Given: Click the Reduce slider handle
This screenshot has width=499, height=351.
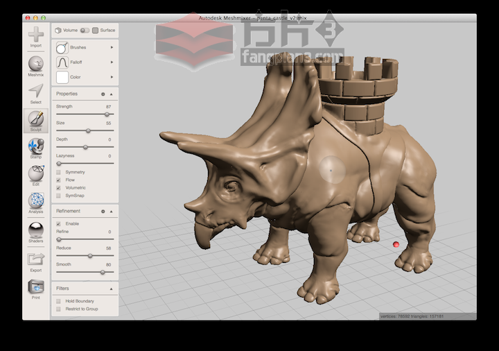Looking at the screenshot, I should pyautogui.click(x=90, y=256).
